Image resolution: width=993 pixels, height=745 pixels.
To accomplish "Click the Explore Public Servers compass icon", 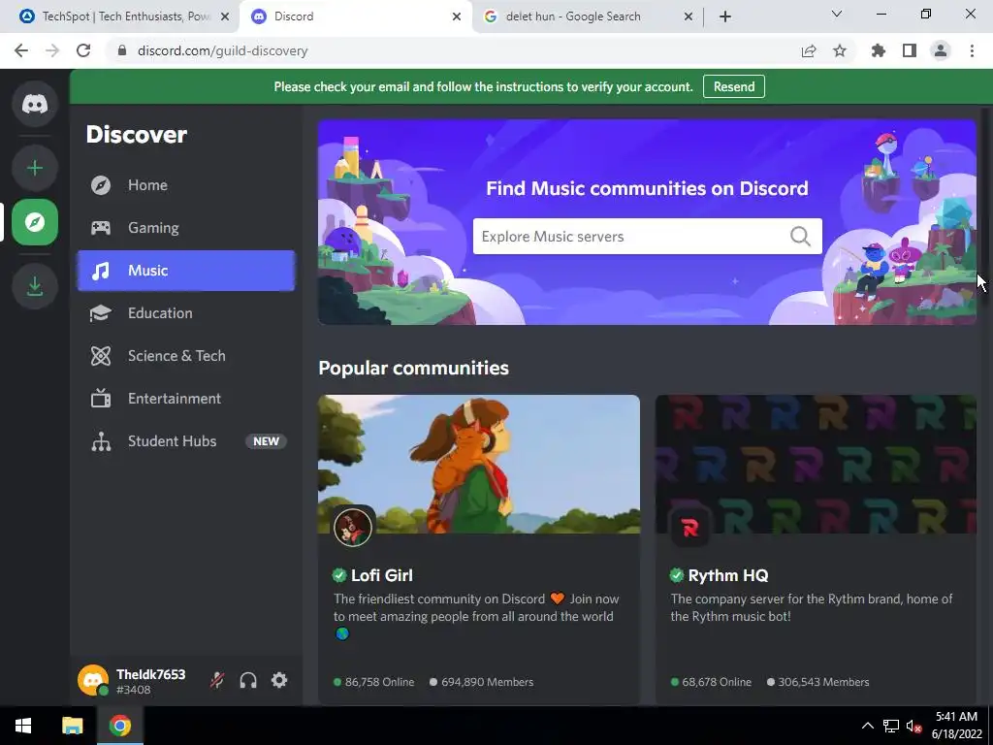I will click(x=35, y=222).
